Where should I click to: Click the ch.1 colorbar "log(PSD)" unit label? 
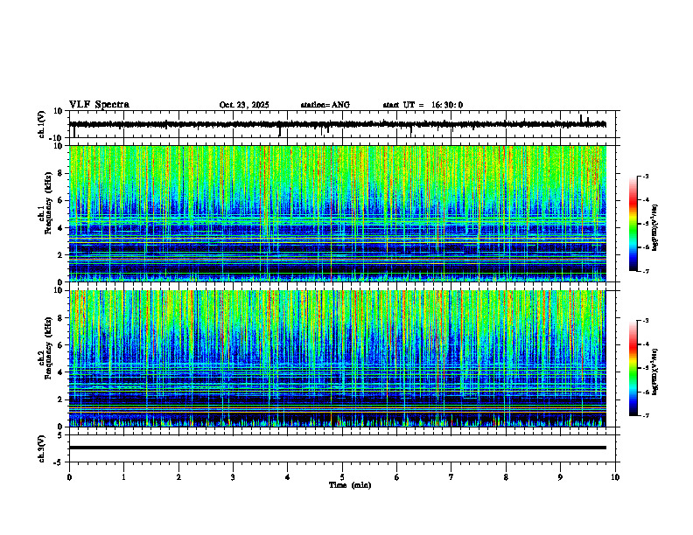coord(656,227)
